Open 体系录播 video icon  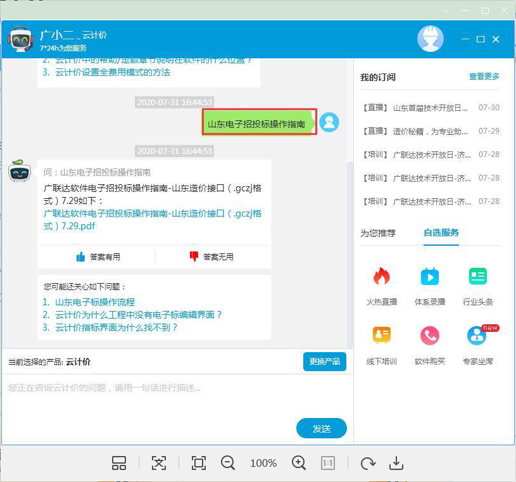pos(429,276)
